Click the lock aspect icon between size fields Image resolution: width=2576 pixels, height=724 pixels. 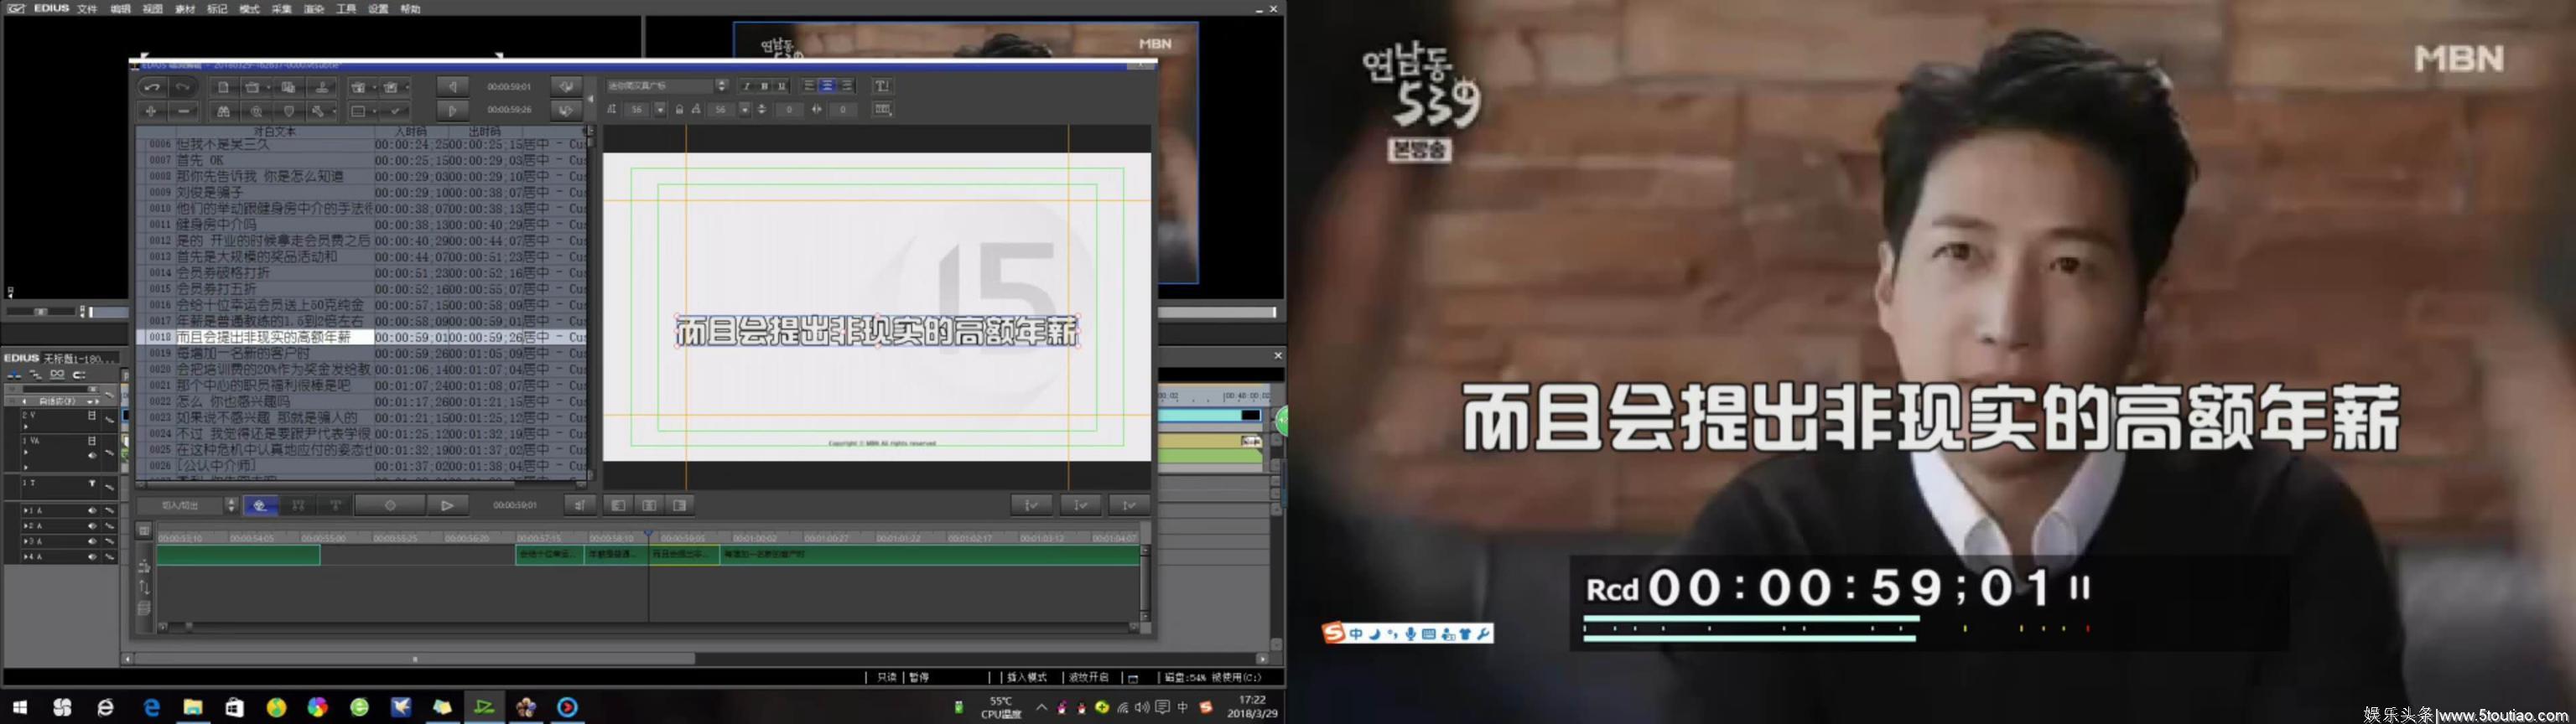(679, 110)
